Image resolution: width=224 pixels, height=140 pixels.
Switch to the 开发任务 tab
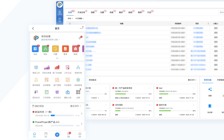(81, 12)
